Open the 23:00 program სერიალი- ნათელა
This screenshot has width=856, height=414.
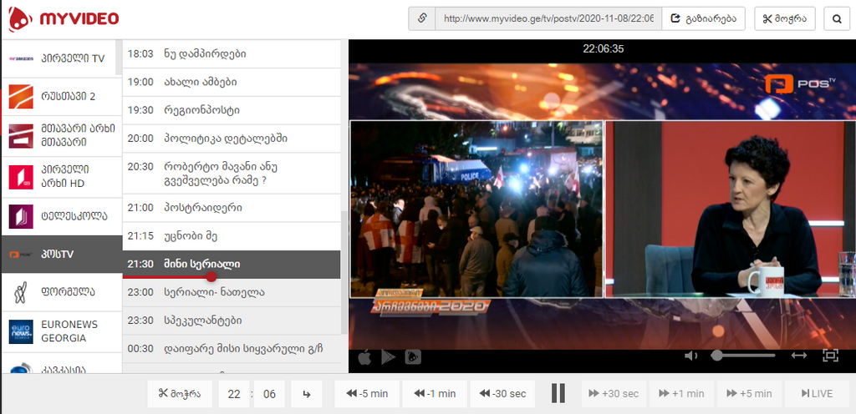click(232, 292)
